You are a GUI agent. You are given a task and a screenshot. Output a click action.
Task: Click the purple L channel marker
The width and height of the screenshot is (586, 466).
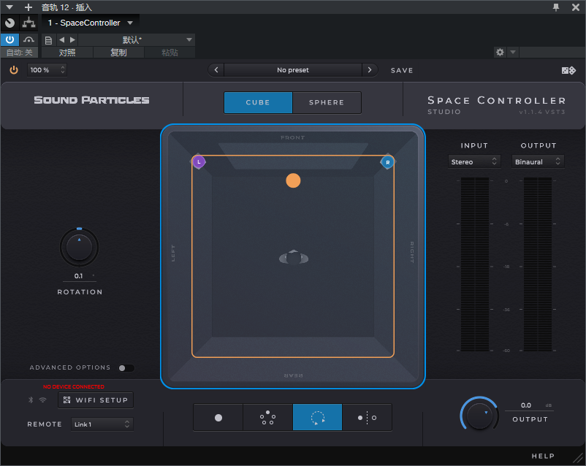point(199,162)
